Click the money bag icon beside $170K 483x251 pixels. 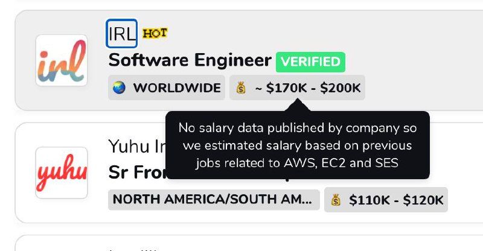[241, 88]
